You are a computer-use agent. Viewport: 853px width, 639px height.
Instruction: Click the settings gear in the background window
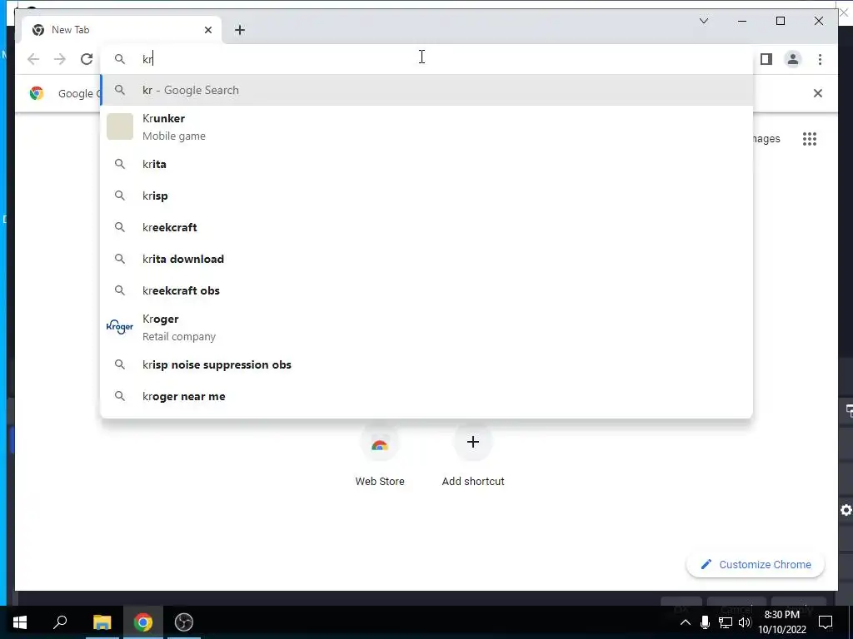(x=846, y=510)
